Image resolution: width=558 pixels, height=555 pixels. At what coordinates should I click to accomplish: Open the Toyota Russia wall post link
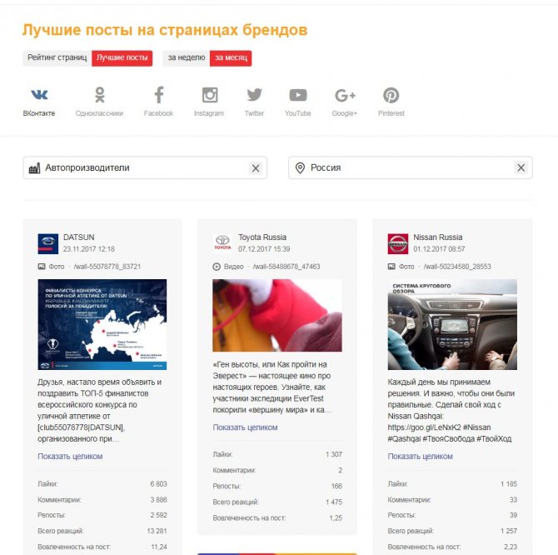(x=286, y=267)
